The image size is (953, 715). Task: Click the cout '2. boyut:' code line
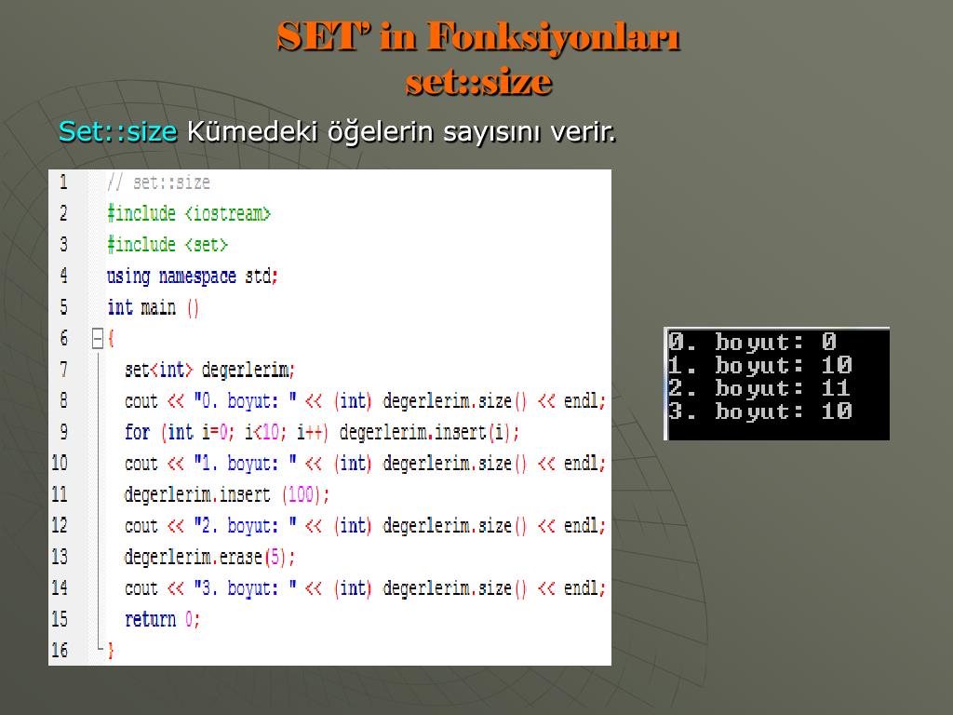[365, 525]
